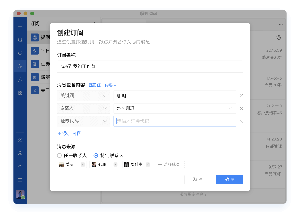Viewport: 300px width, 221px height.
Task: Select the 任一联系人 radio option
Action: click(59, 156)
